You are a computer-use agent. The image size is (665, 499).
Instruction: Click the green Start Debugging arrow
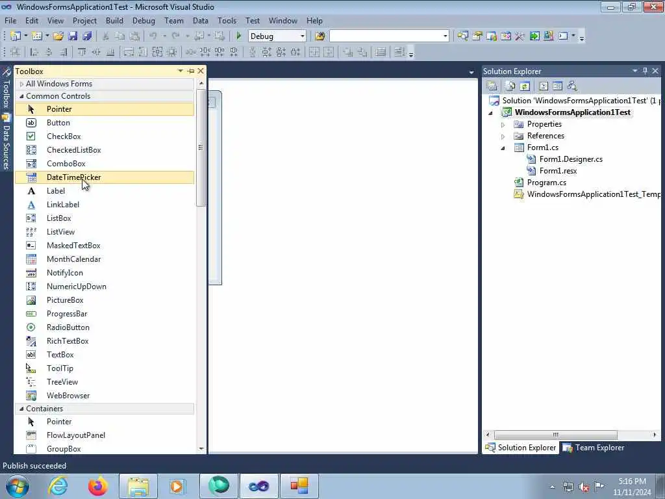pyautogui.click(x=239, y=36)
